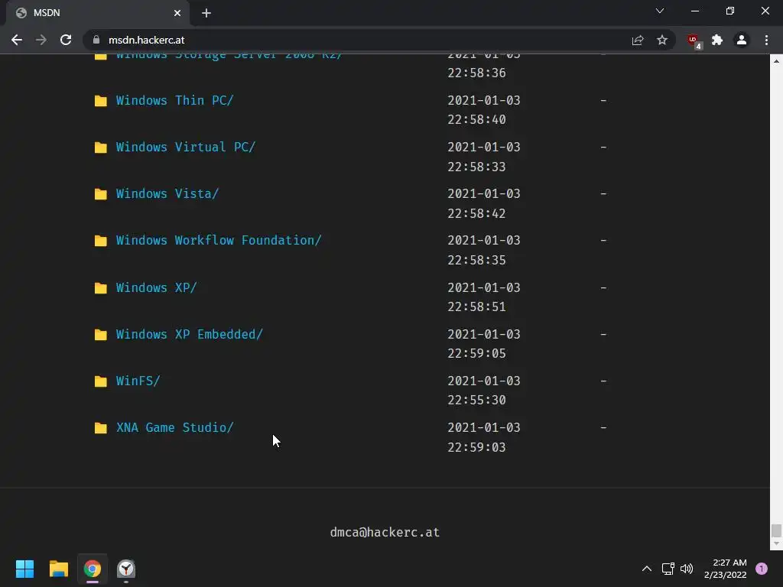Open the Windows Workflow Foundation folder

(x=219, y=240)
